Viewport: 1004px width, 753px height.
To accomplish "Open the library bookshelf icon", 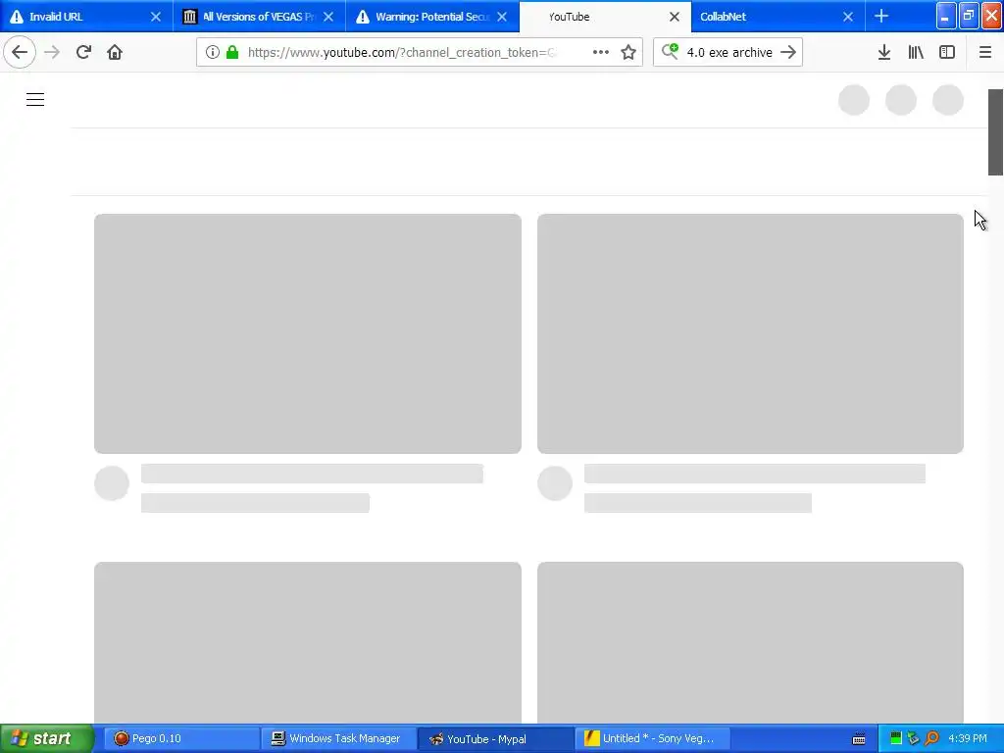I will click(x=916, y=52).
